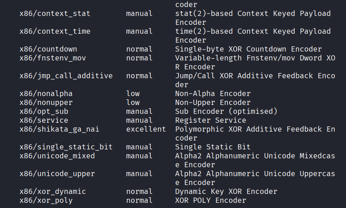Screen dimensions: 346x208
Task: Click the "Sub Encoder (optimised)" description
Action: (226, 111)
